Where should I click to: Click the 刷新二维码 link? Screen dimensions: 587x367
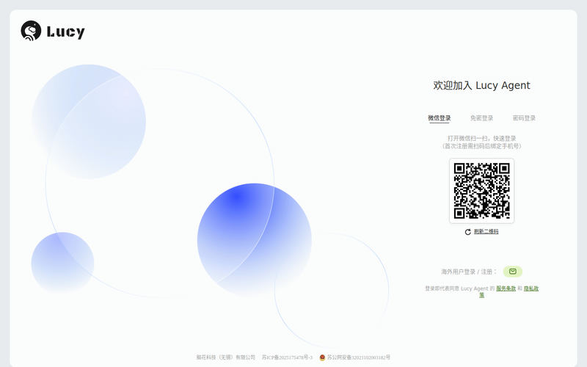(x=486, y=231)
